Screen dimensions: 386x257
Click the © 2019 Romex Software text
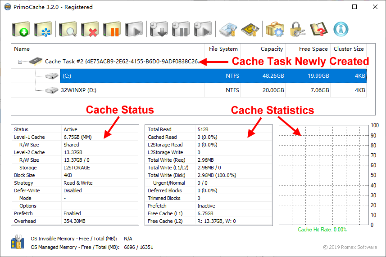click(350, 247)
